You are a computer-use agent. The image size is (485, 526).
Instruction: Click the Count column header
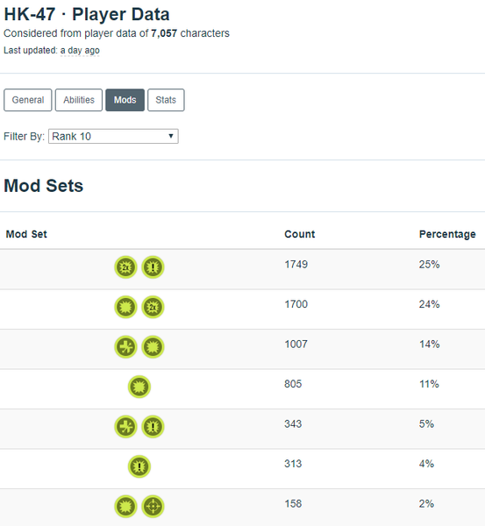pos(300,234)
